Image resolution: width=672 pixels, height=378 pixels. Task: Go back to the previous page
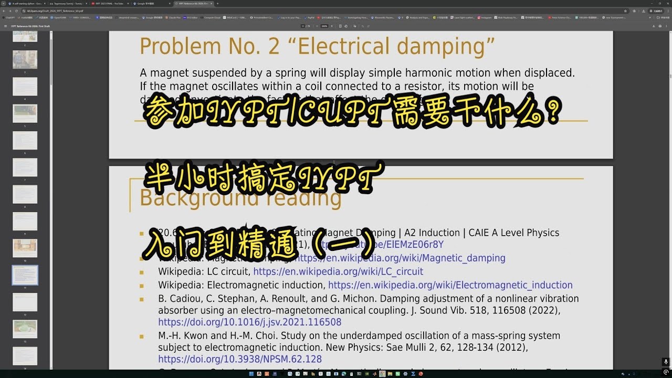pos(4,10)
